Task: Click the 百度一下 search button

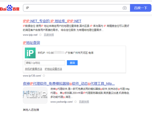Action: click(141, 8)
